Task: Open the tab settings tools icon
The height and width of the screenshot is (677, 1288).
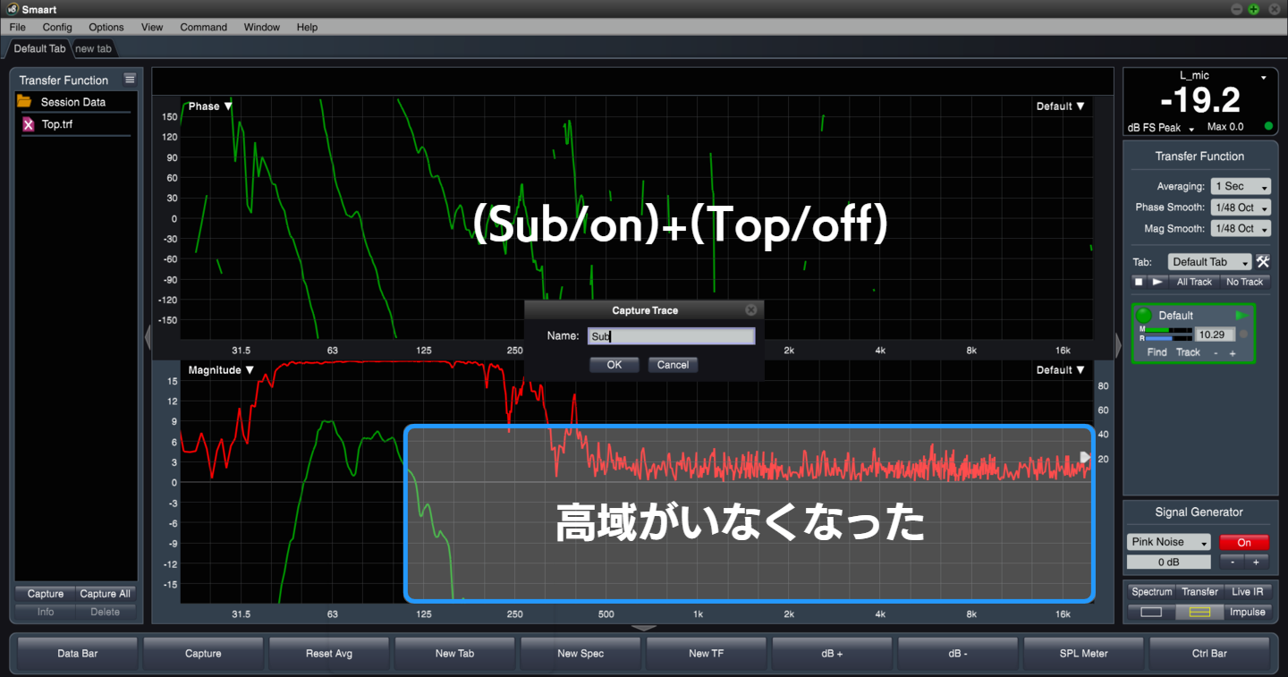Action: [1262, 262]
